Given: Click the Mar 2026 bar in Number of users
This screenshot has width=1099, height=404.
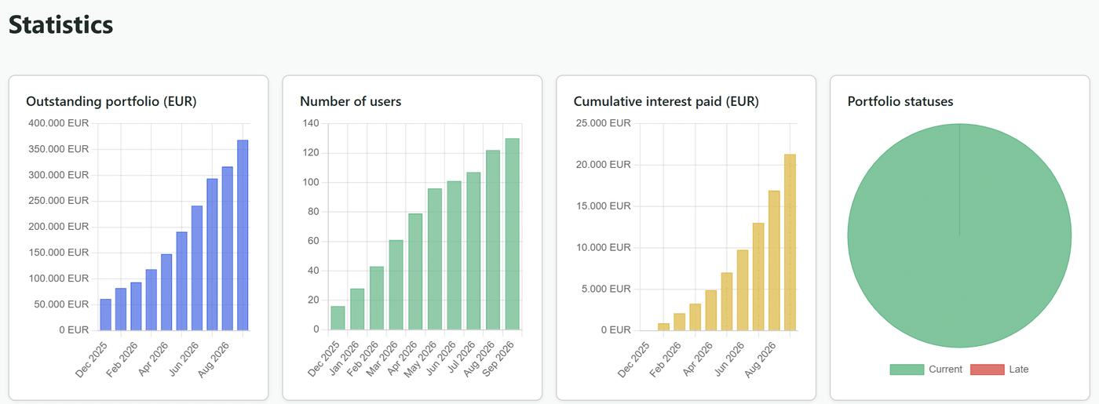Looking at the screenshot, I should [396, 285].
